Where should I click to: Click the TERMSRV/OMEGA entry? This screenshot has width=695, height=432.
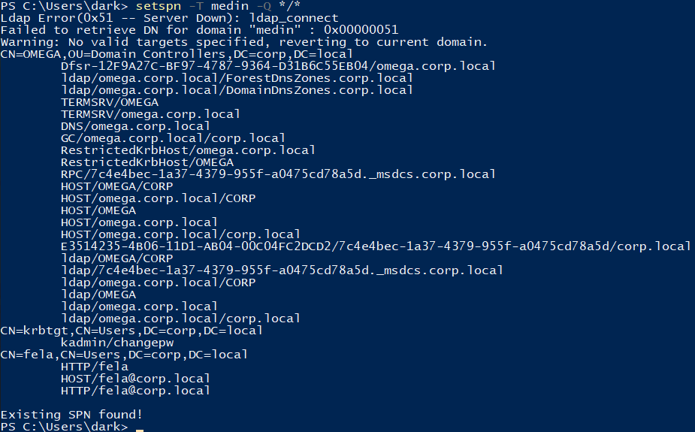pos(110,102)
